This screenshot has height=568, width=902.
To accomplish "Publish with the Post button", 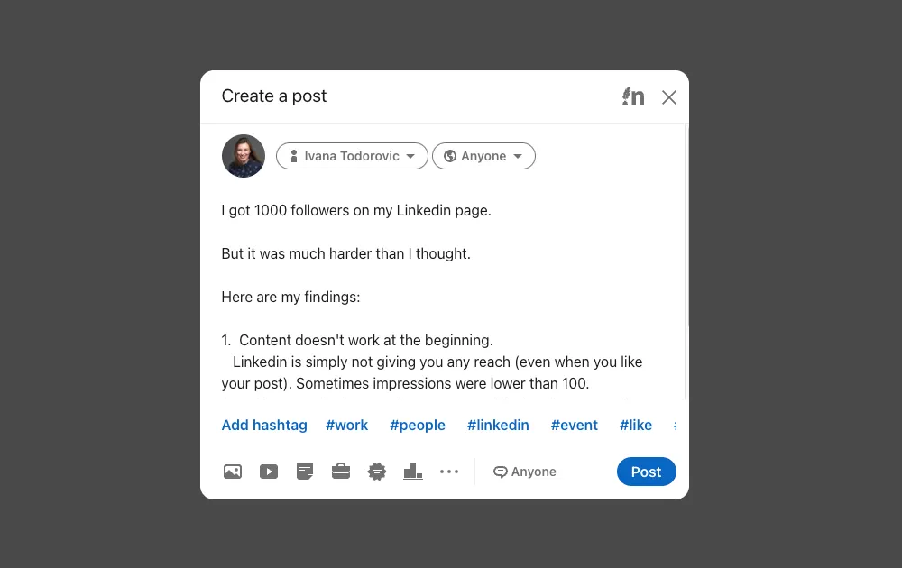I will point(646,471).
